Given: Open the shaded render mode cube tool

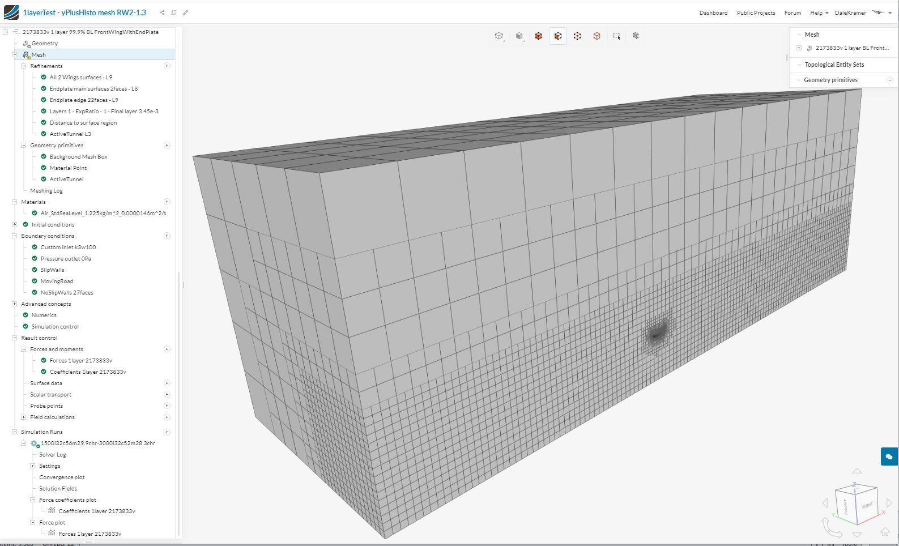Looking at the screenshot, I should tap(519, 36).
